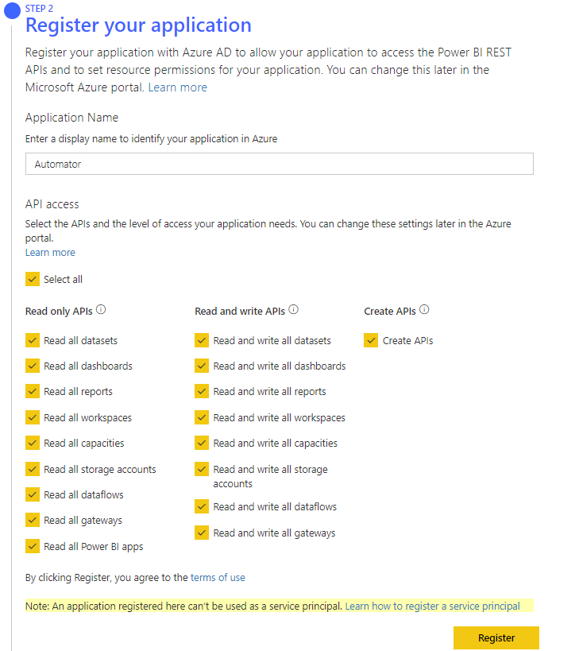579x651 pixels.
Task: Toggle Read all capacities checkbox
Action: tap(33, 444)
